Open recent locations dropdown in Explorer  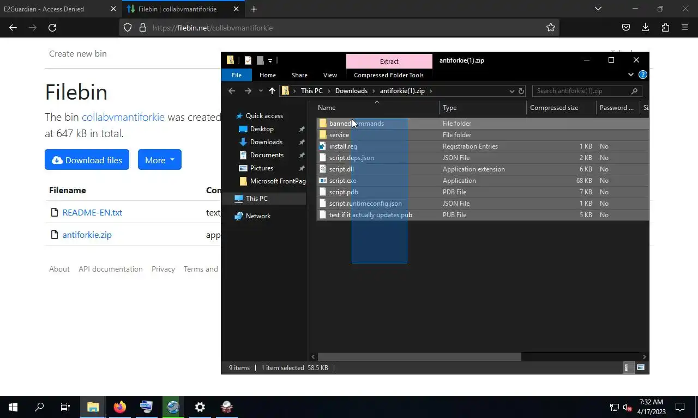[x=261, y=91]
